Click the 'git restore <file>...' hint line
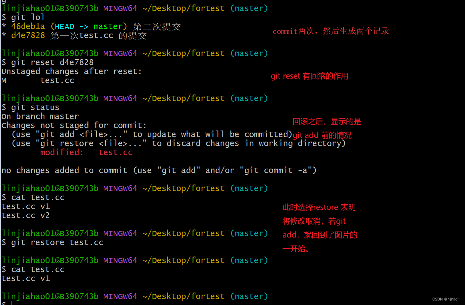This screenshot has width=465, height=305. [x=179, y=143]
